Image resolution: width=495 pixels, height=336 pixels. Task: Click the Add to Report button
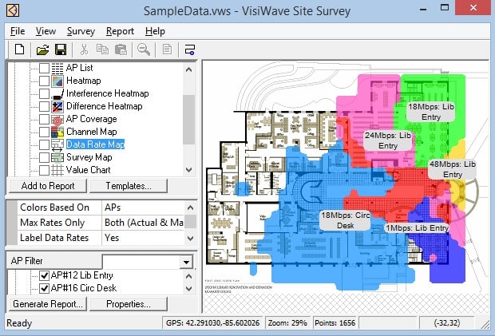click(48, 186)
